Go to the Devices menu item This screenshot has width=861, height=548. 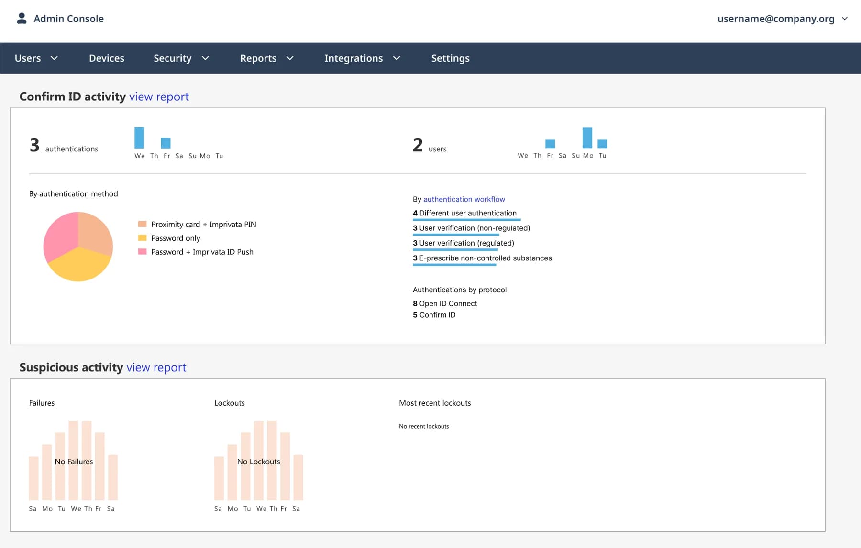point(107,58)
